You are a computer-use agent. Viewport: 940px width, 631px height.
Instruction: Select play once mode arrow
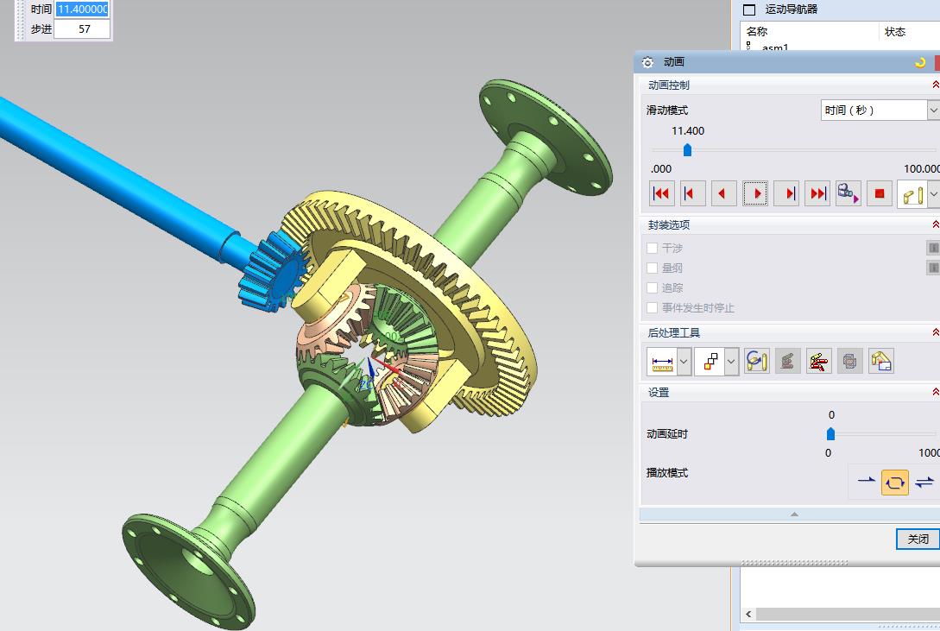pyautogui.click(x=867, y=482)
